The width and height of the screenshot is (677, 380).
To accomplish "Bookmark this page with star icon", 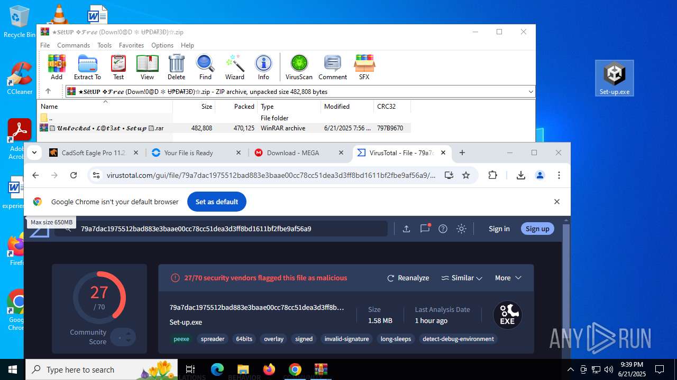I will click(x=466, y=175).
